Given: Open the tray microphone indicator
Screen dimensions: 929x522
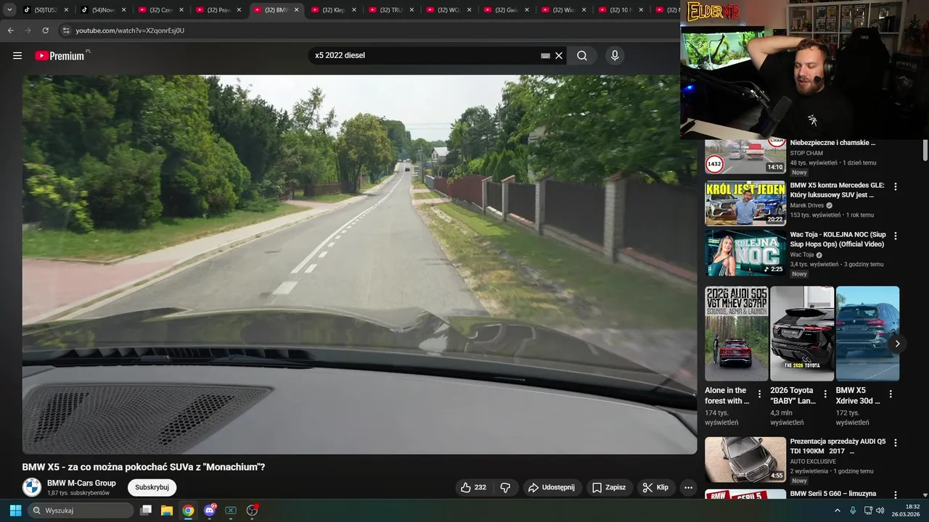Looking at the screenshot, I should [x=853, y=510].
